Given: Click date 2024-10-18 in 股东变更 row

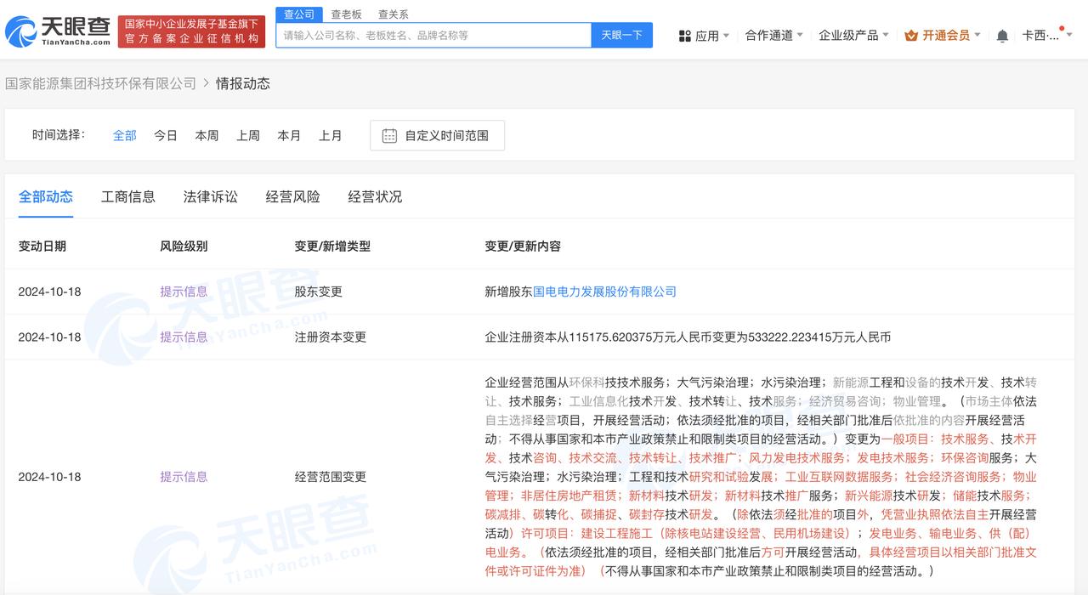Looking at the screenshot, I should 49,292.
